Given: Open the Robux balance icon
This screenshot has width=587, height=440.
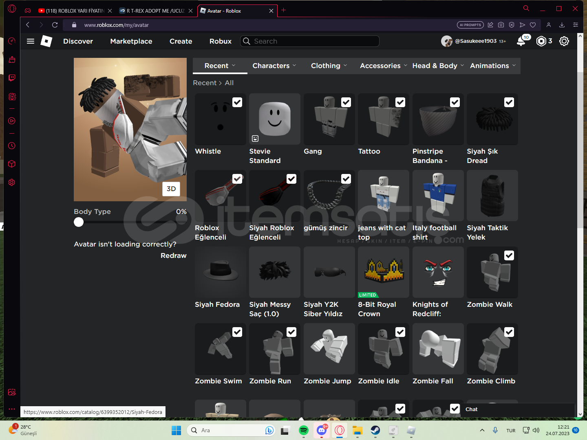Looking at the screenshot, I should (x=541, y=41).
